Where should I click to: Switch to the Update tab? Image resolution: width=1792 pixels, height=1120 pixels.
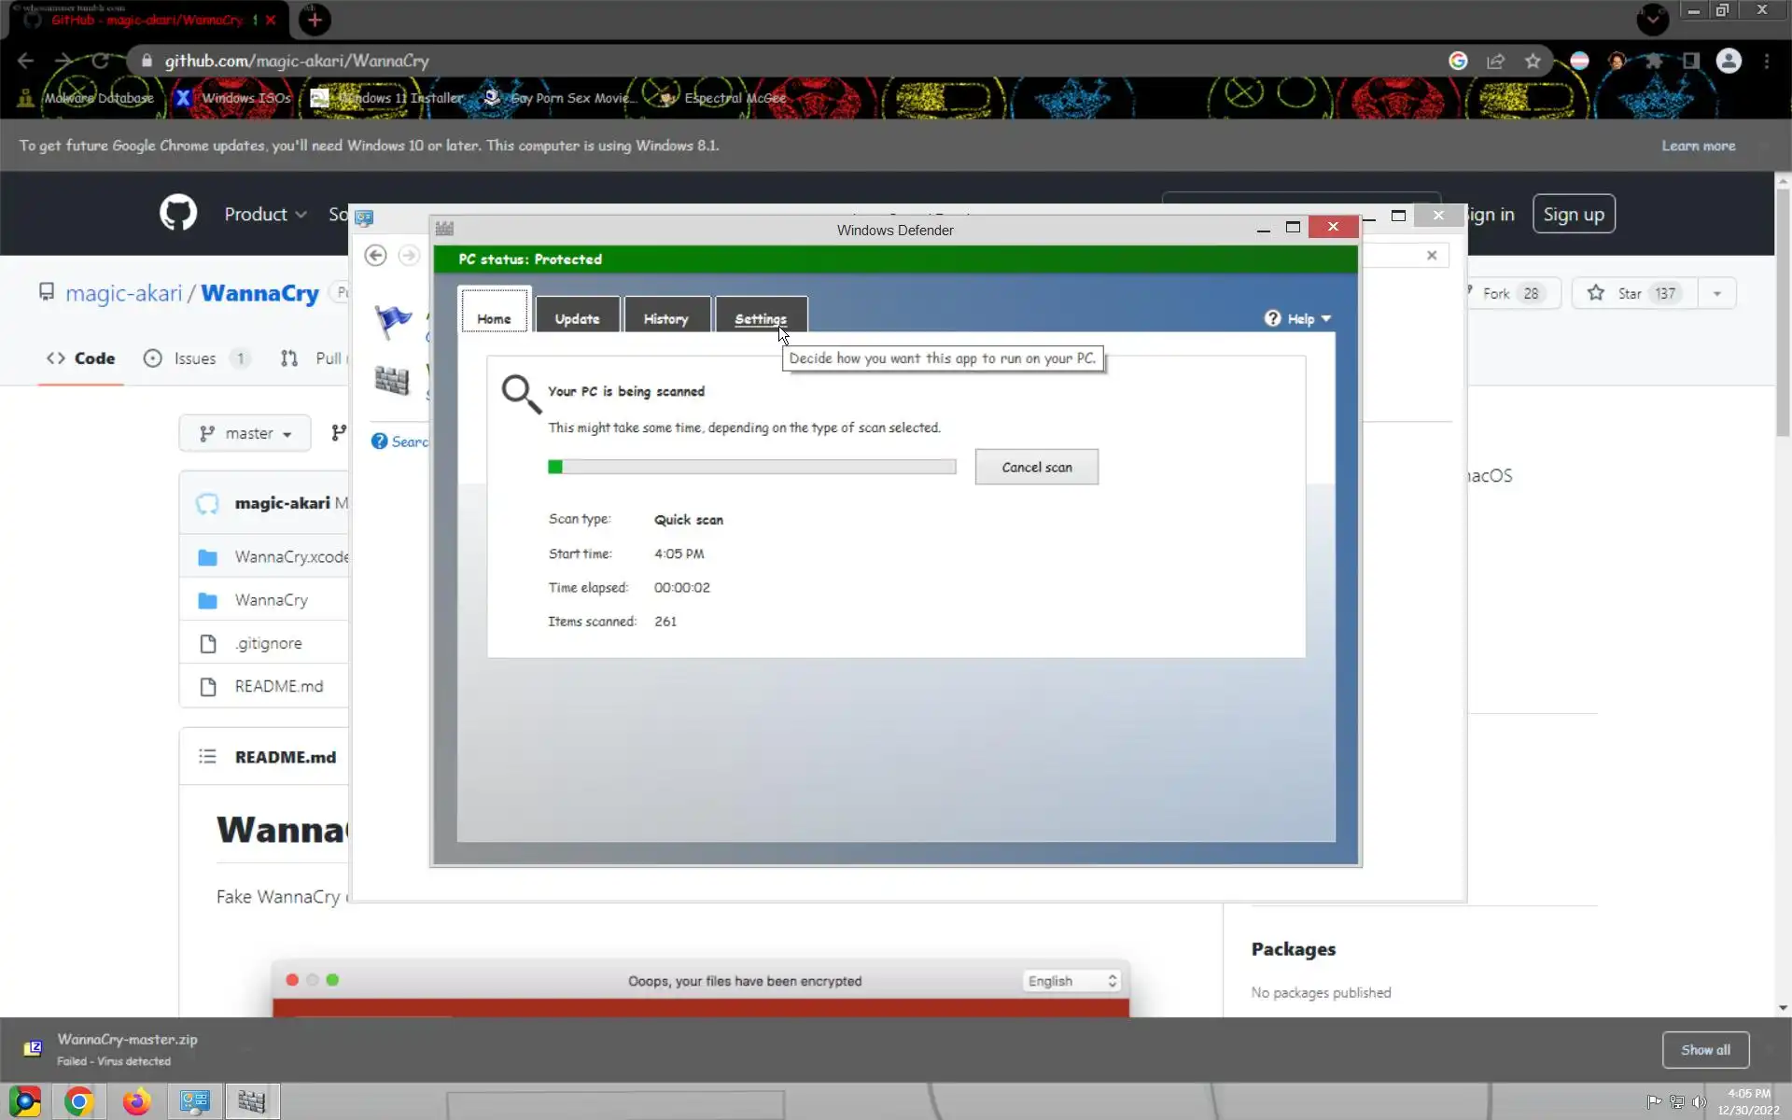pyautogui.click(x=577, y=318)
